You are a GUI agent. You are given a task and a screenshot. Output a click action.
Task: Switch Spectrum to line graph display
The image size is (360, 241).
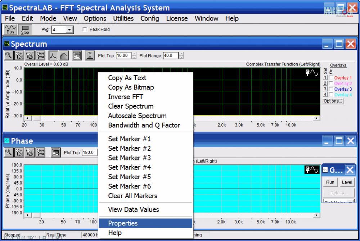53,55
